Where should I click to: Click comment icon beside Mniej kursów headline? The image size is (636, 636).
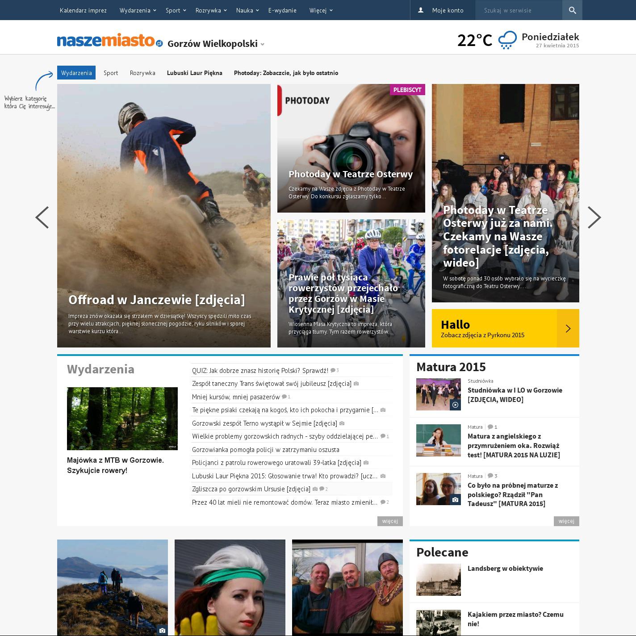284,397
